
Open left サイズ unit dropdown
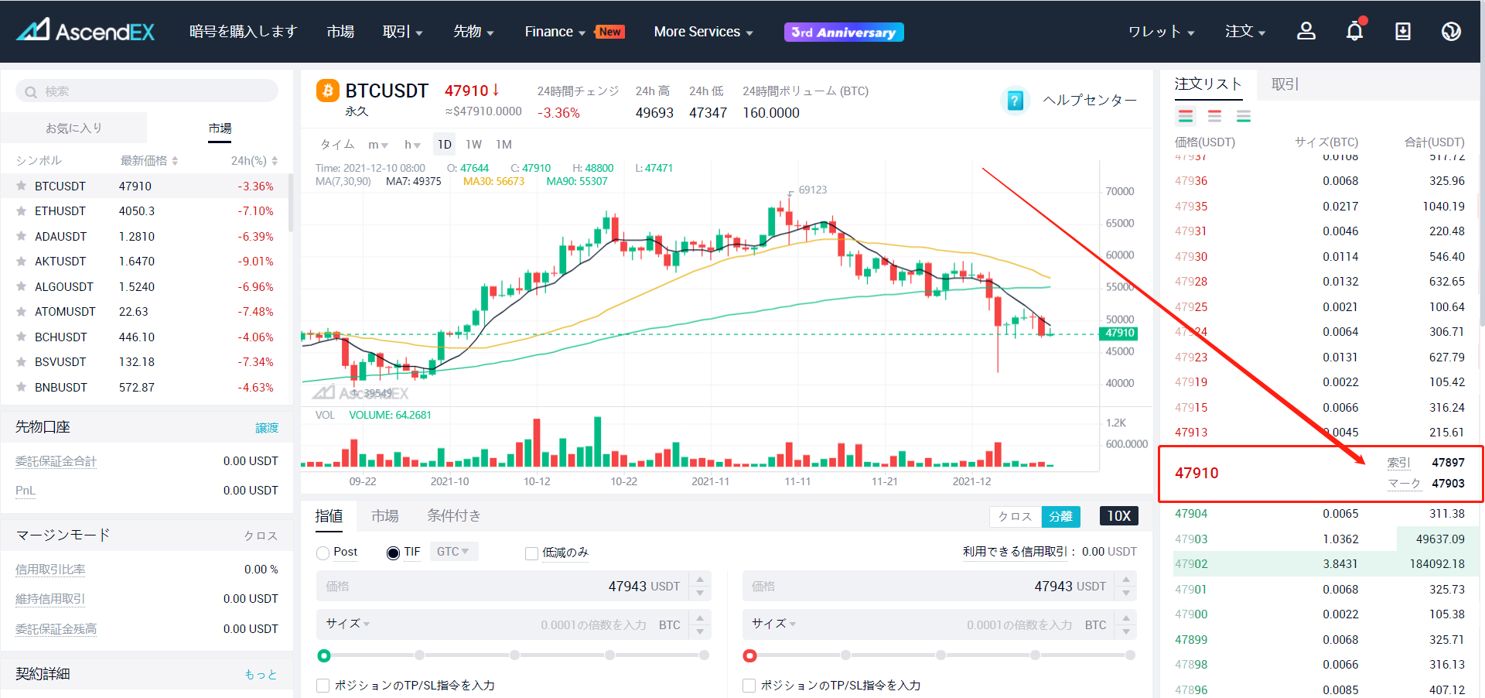(x=348, y=624)
